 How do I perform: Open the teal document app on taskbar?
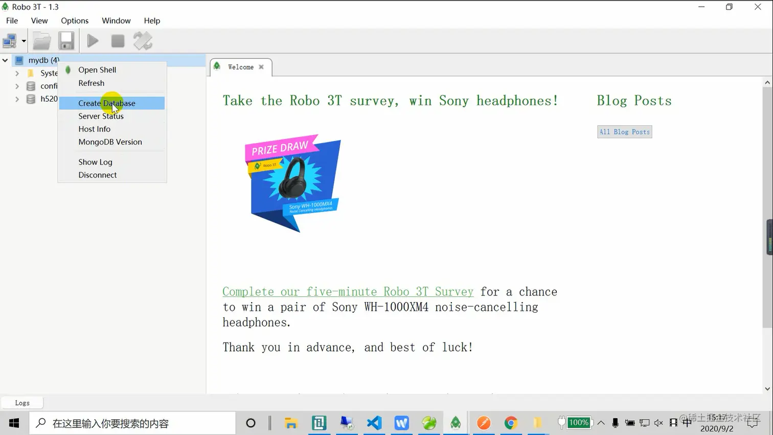tap(319, 423)
